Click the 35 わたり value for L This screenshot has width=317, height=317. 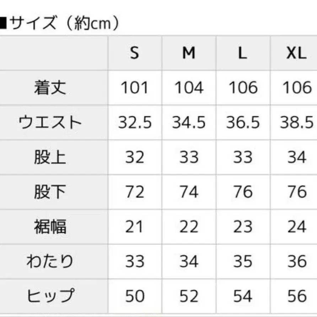[x=242, y=262]
